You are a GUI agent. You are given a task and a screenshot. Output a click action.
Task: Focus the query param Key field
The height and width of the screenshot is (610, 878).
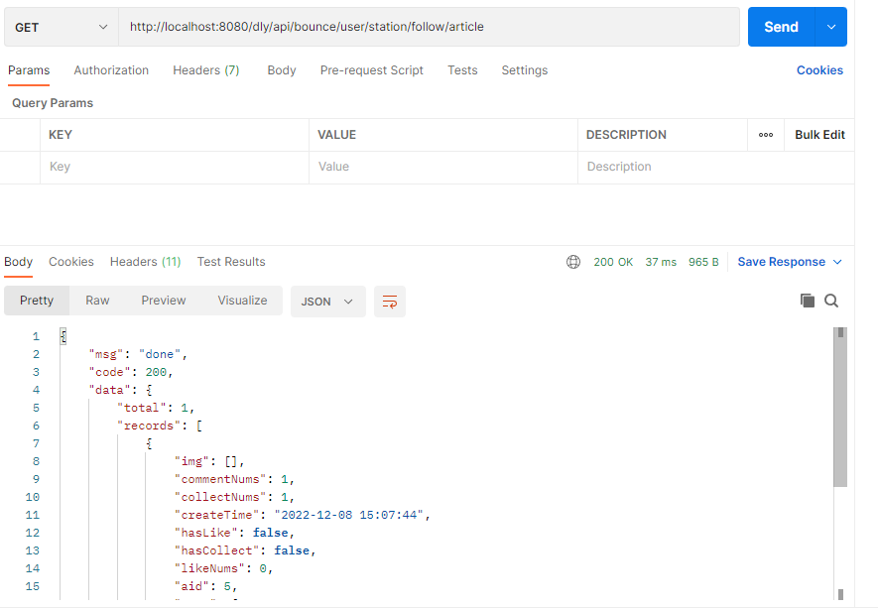pos(175,167)
